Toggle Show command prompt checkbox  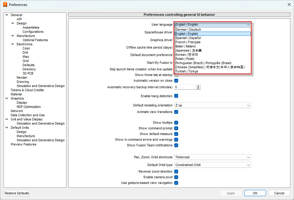click(176, 128)
